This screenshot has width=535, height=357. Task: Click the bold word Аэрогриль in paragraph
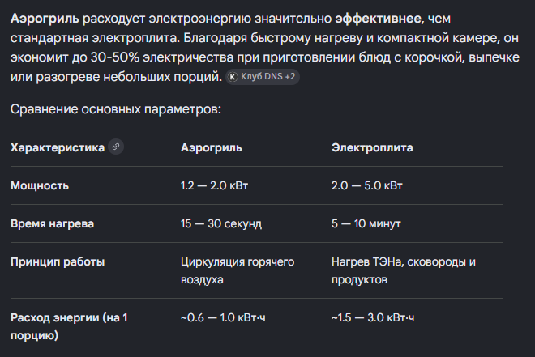(x=45, y=19)
